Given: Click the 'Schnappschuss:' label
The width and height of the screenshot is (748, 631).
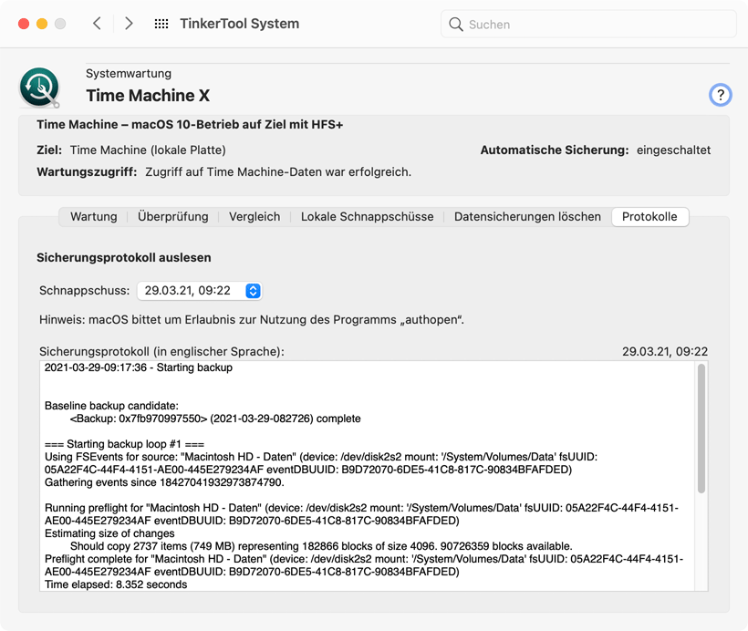Looking at the screenshot, I should coord(84,291).
